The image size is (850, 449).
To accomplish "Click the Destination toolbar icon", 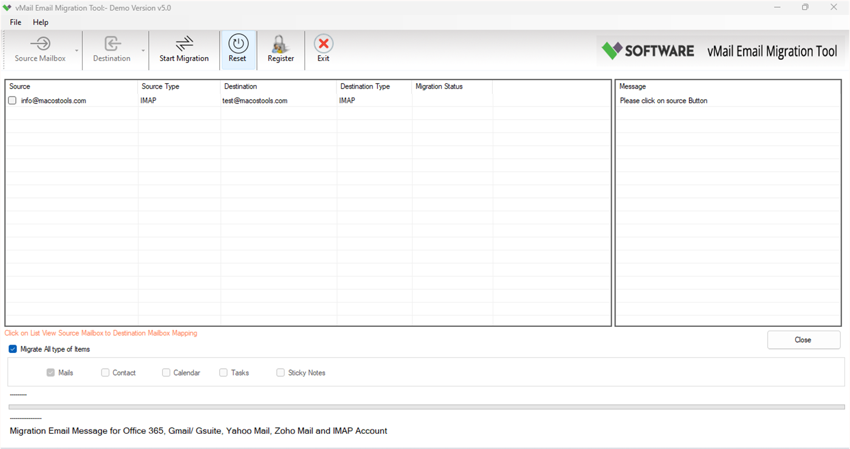I will 111,49.
